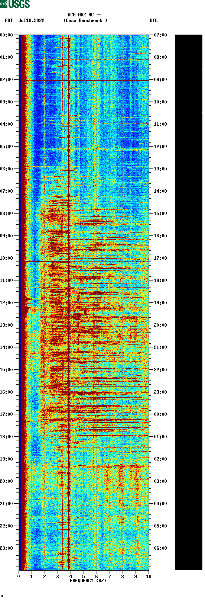Click the '22:00' label on PDT axis
The height and width of the screenshot is (600, 205).
click(x=6, y=526)
